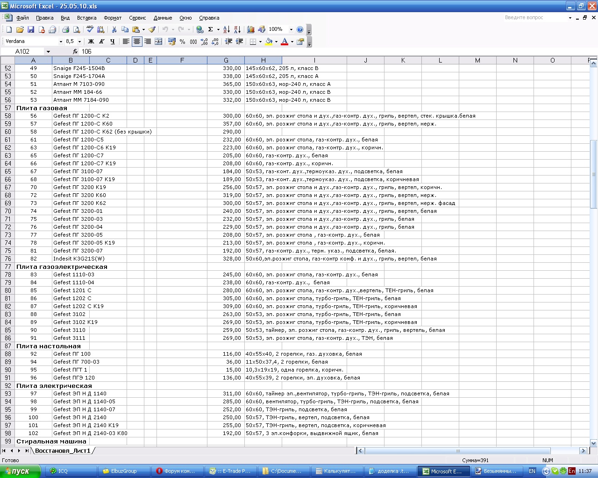Viewport: 598px width, 478px height.
Task: Show the Drawing toolbar
Action: point(262,29)
